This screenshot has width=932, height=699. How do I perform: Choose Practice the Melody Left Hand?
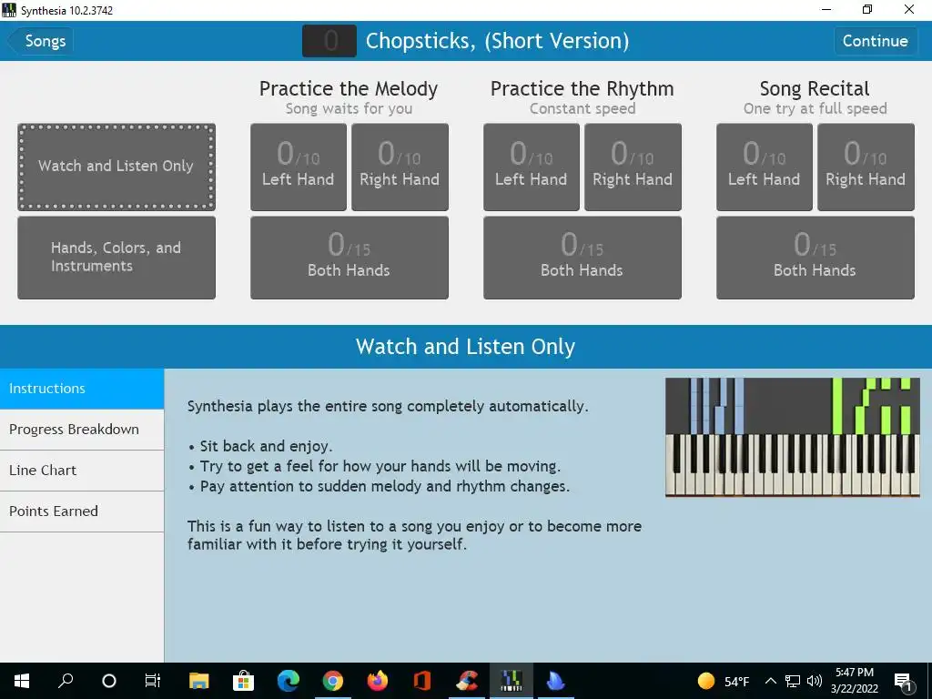click(x=299, y=167)
